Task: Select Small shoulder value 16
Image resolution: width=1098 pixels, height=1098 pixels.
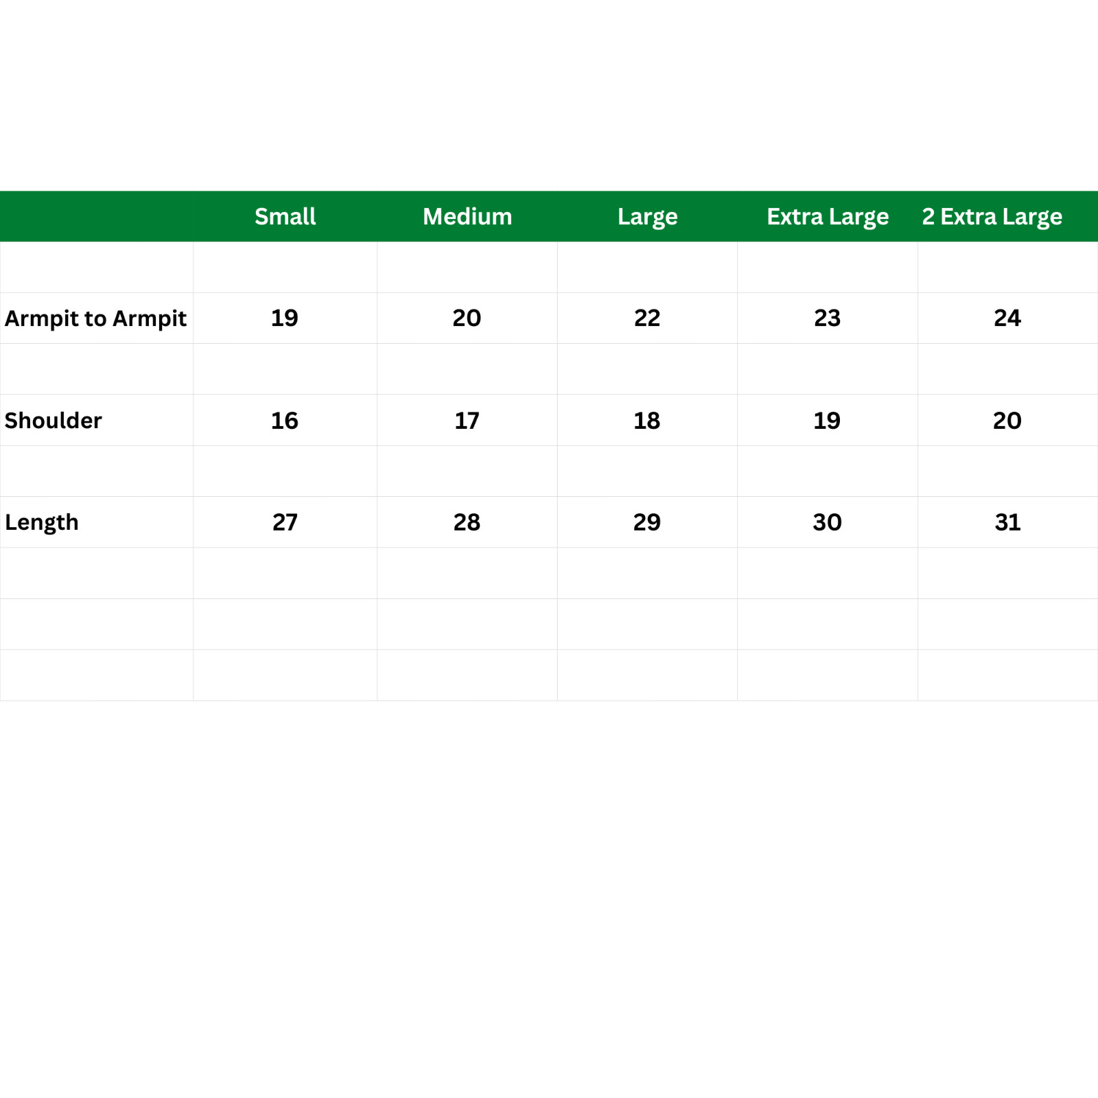Action: click(x=285, y=420)
